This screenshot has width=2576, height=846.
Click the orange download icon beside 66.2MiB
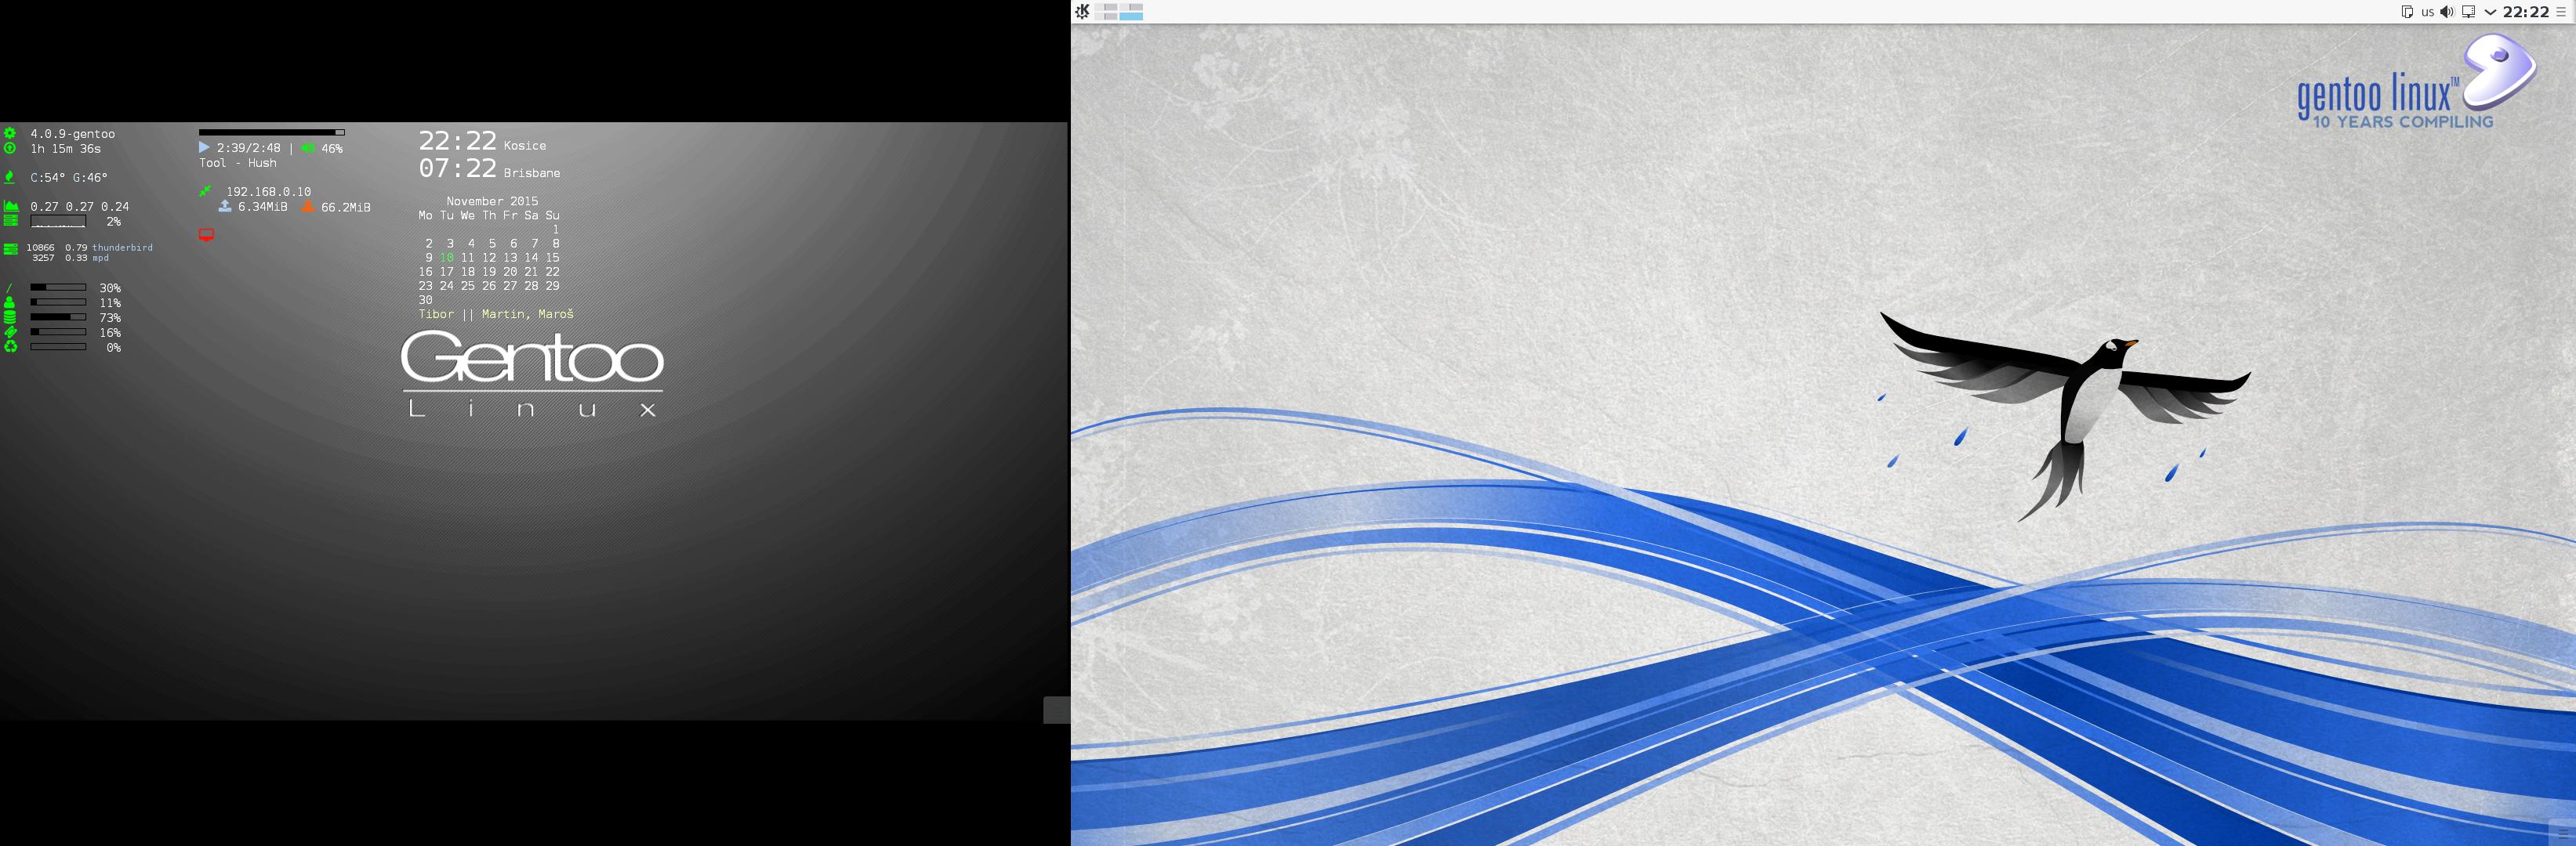point(308,206)
